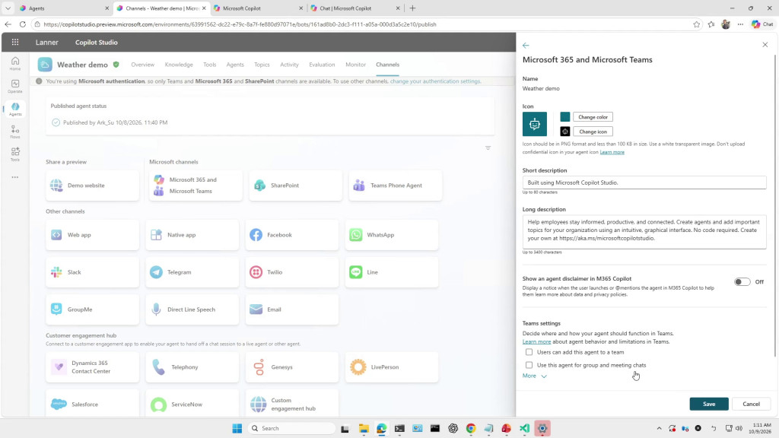Open Flows in the left sidebar
This screenshot has height=438, width=779.
click(x=15, y=132)
